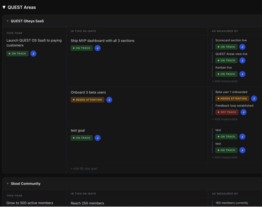Select the Reach 250 members goal
Image resolution: width=262 pixels, height=207 pixels.
(x=87, y=203)
